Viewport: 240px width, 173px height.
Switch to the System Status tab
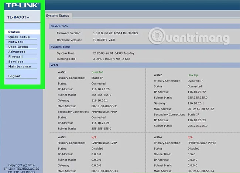point(57,15)
